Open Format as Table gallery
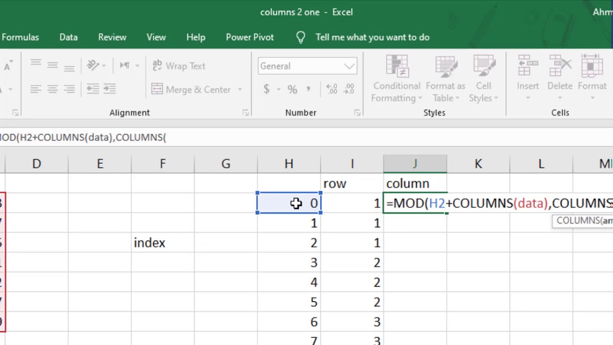Screen dimensions: 613x345 coord(445,79)
